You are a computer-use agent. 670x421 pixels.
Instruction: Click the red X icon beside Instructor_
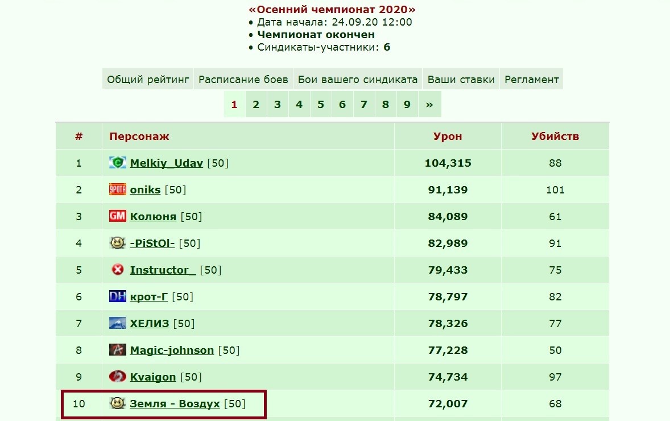click(x=118, y=270)
